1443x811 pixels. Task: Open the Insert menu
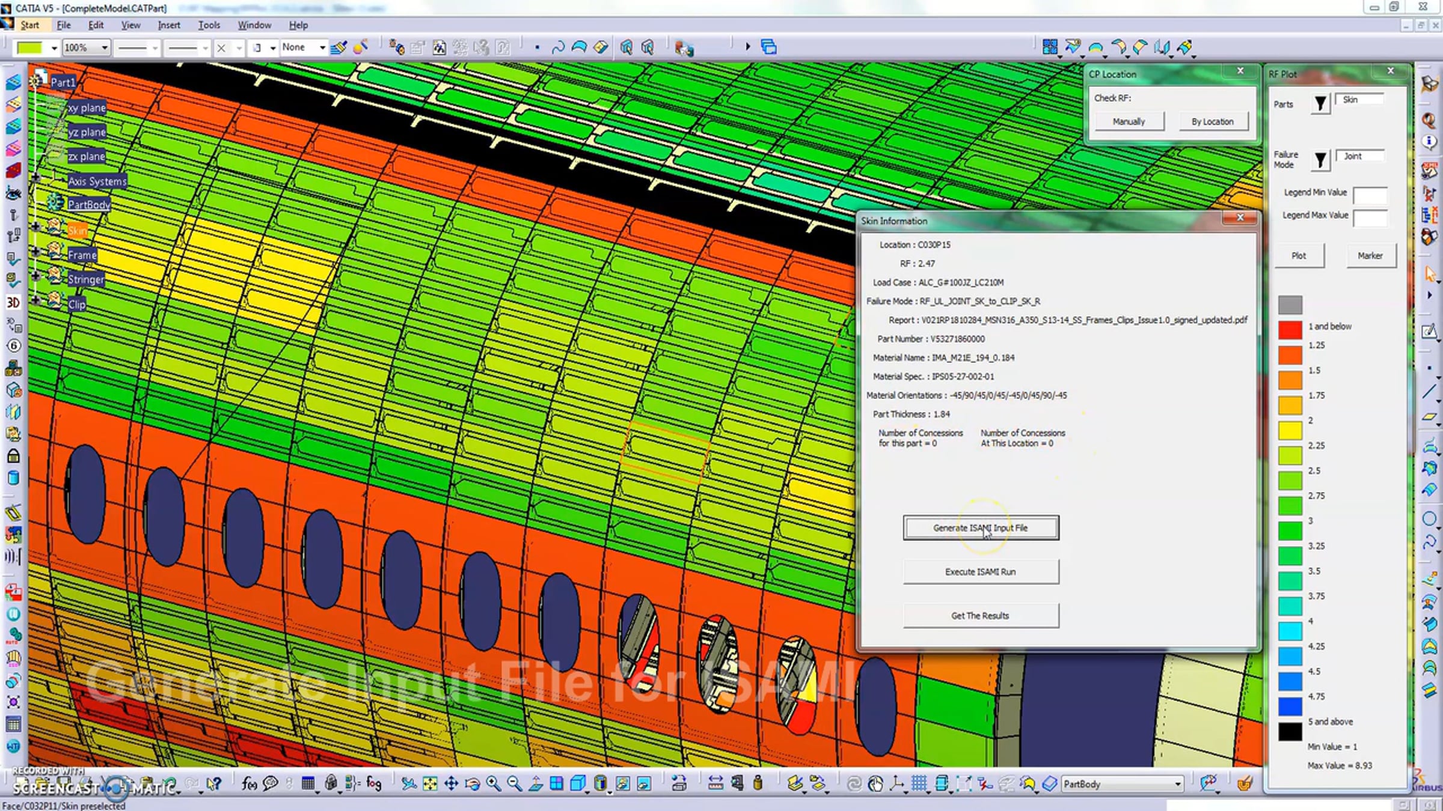pos(169,25)
